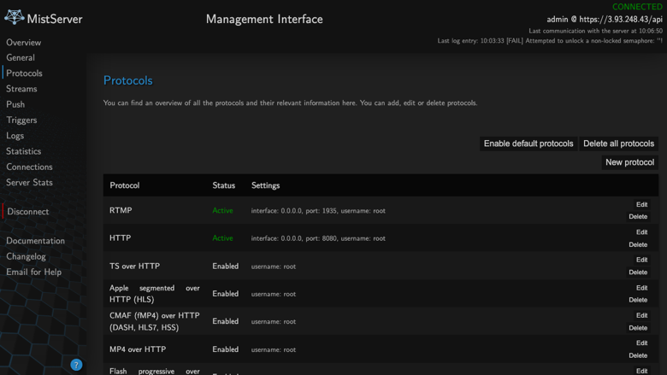Image resolution: width=667 pixels, height=375 pixels.
Task: Add a New protocol
Action: (629, 162)
